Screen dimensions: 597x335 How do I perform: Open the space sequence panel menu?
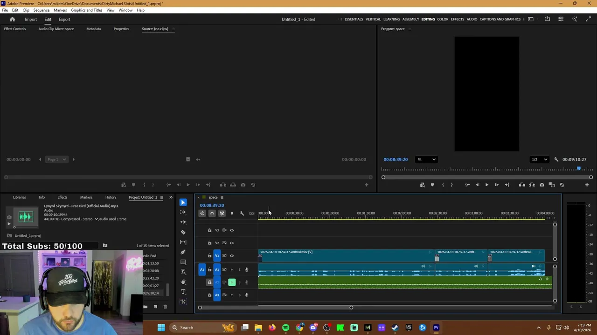[222, 197]
